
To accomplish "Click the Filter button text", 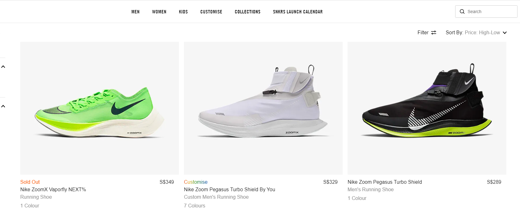I will (x=423, y=33).
